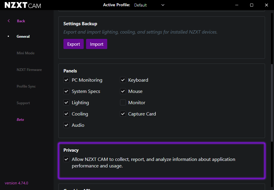This screenshot has width=274, height=190.
Task: Click the Panels heading
Action: tap(70, 71)
